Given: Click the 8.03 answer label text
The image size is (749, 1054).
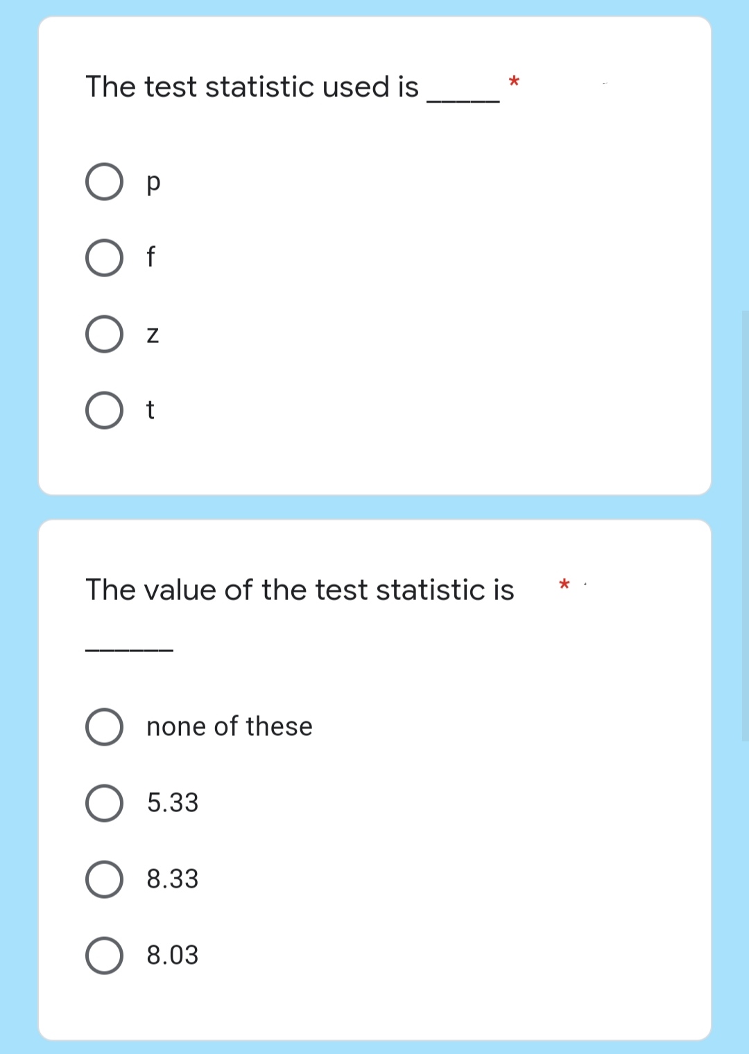Looking at the screenshot, I should tap(171, 956).
